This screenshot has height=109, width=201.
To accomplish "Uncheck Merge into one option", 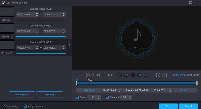I will pos(25,106).
